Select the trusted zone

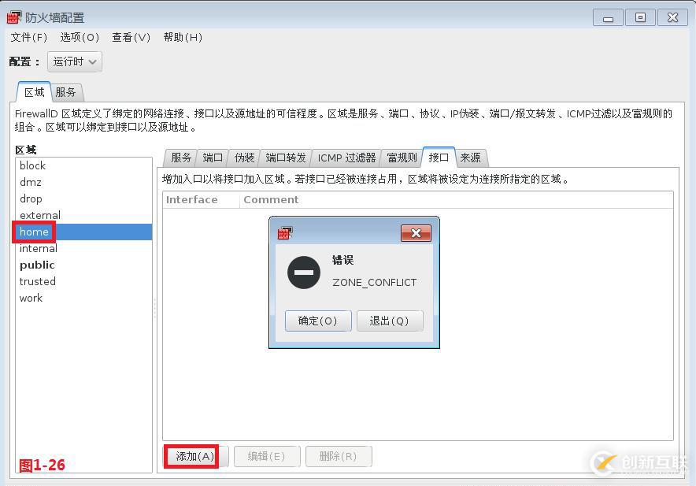37,281
